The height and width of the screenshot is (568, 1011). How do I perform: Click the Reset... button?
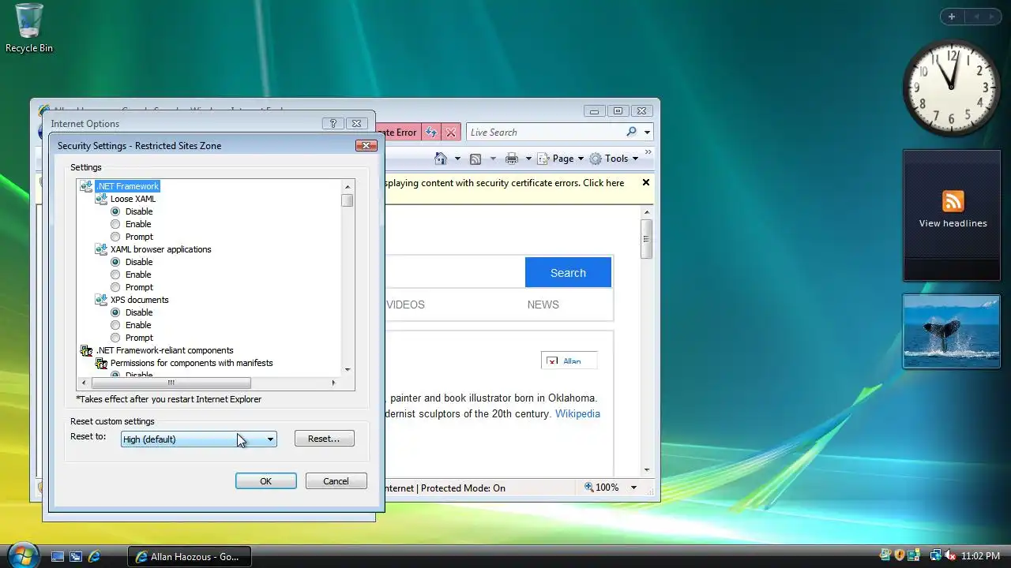(324, 439)
